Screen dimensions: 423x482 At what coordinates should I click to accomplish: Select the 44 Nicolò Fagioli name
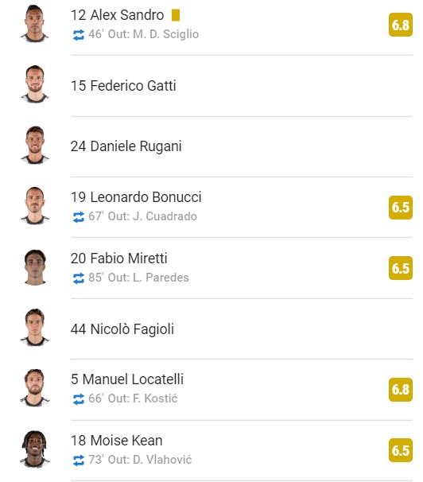122,329
